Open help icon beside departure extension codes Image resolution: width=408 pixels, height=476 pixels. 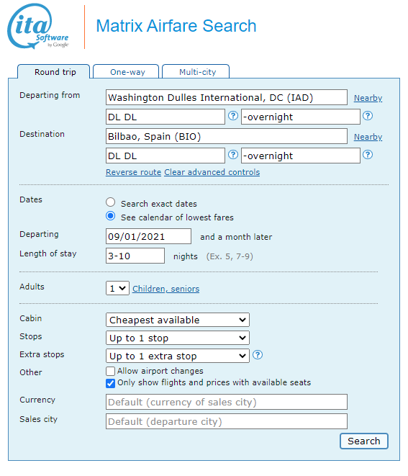click(x=368, y=116)
